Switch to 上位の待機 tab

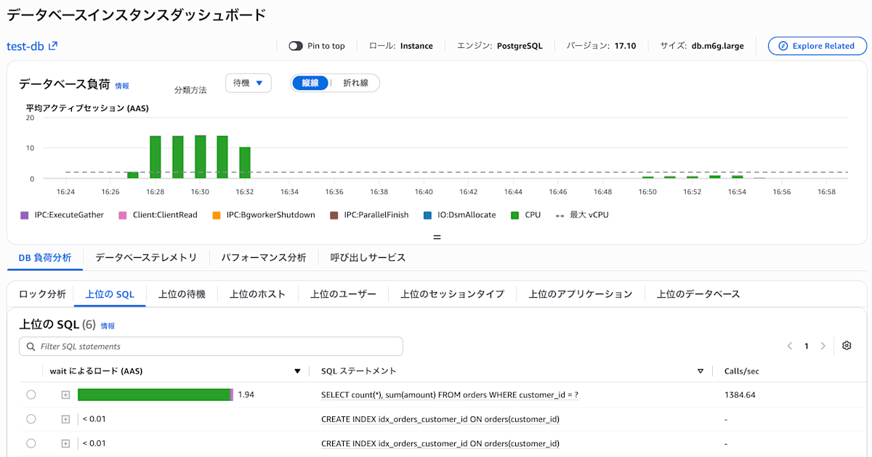[182, 294]
